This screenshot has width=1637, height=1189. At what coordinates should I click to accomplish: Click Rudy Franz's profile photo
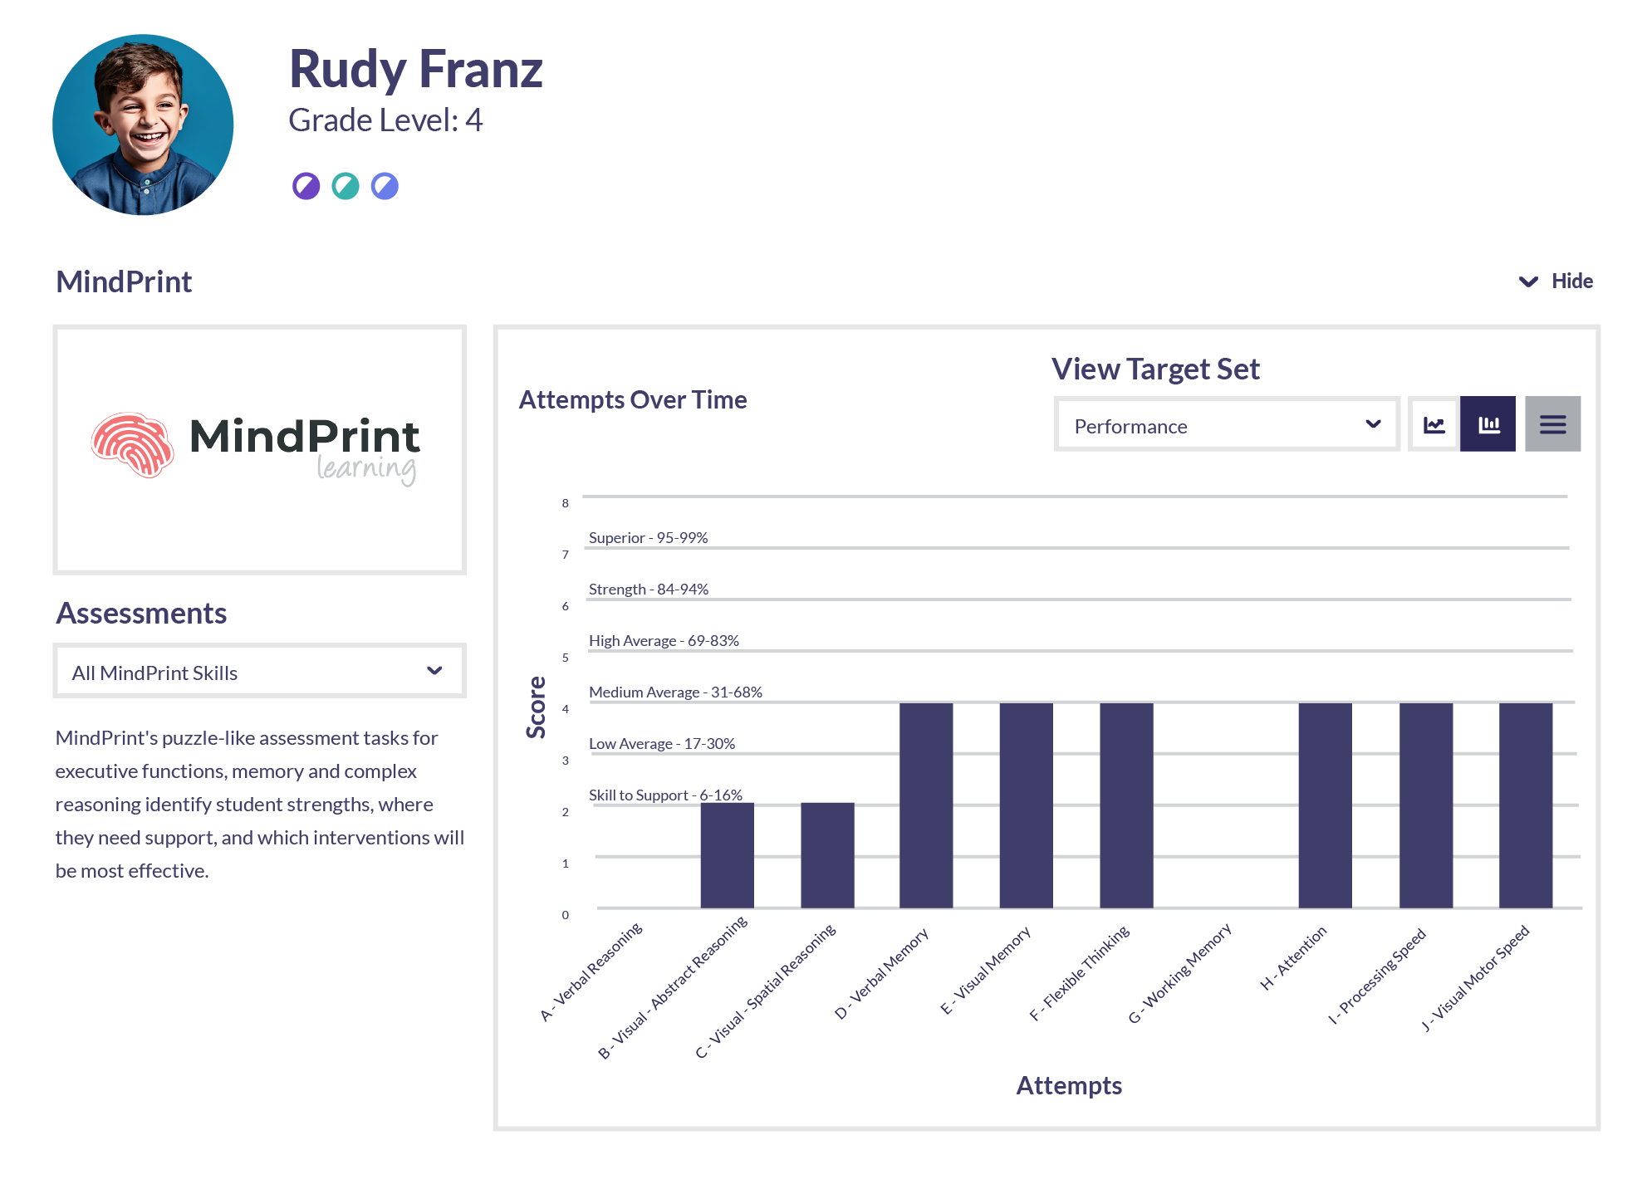(x=143, y=125)
